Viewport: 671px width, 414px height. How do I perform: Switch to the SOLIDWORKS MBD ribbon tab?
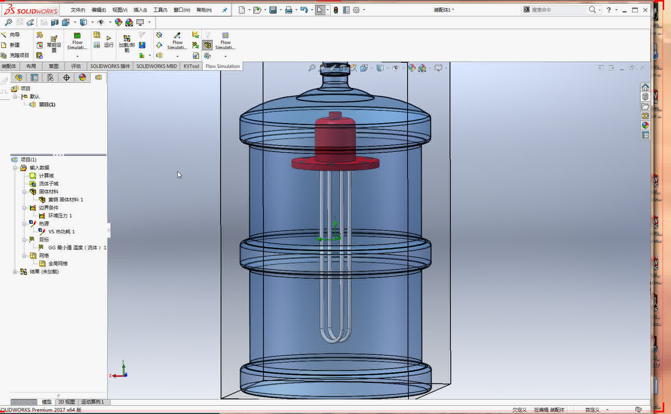pyautogui.click(x=157, y=66)
